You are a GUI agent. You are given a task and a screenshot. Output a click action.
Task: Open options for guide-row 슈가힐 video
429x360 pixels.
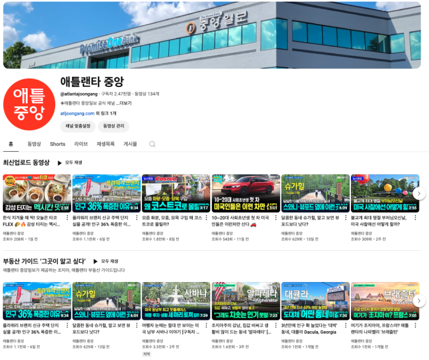tap(137, 325)
